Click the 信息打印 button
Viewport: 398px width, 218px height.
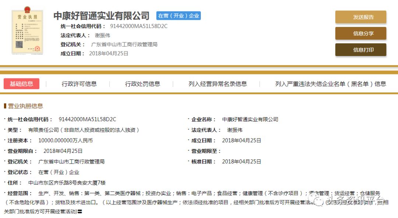tap(360, 50)
